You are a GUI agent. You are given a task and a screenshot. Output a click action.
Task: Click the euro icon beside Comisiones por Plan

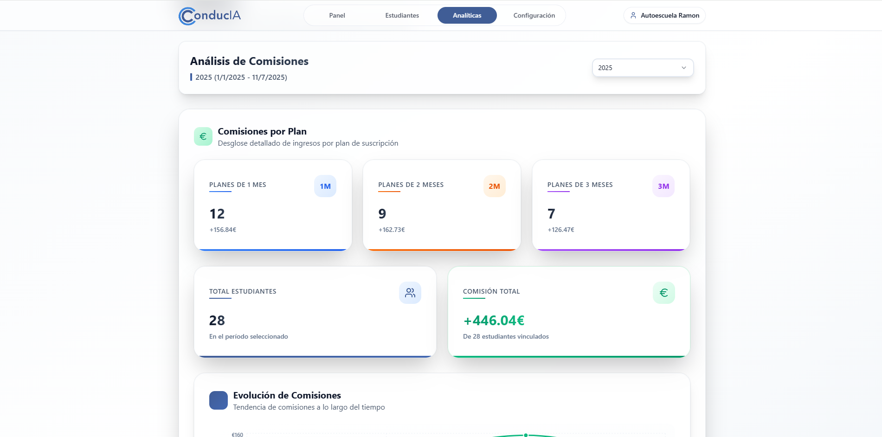203,136
